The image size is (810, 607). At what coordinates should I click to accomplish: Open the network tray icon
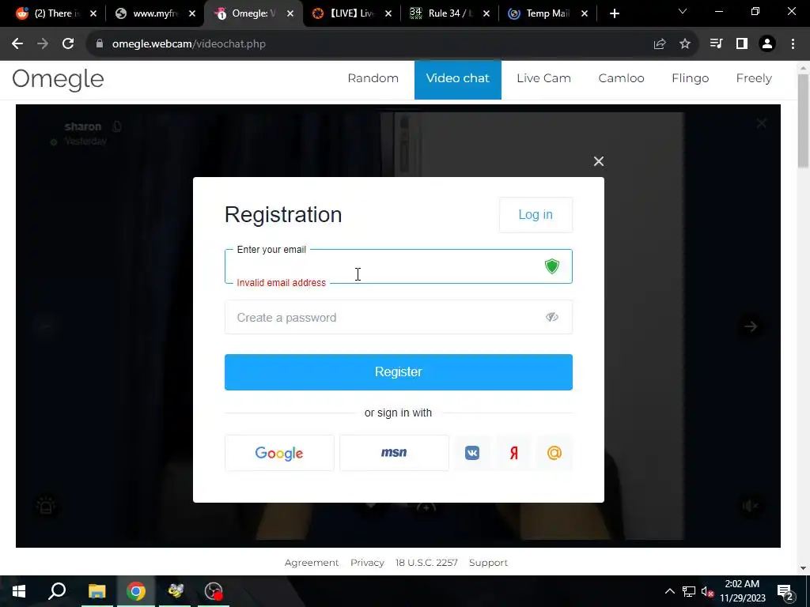[689, 591]
